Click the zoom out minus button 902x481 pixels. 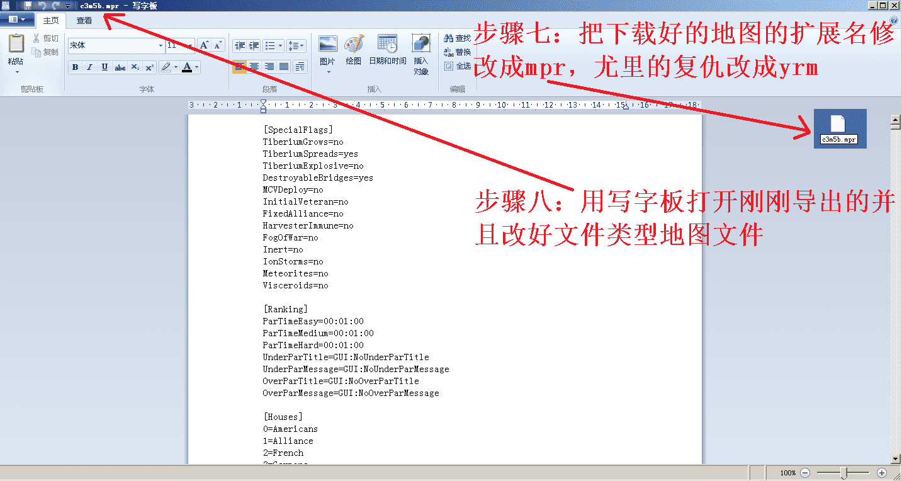coord(805,473)
